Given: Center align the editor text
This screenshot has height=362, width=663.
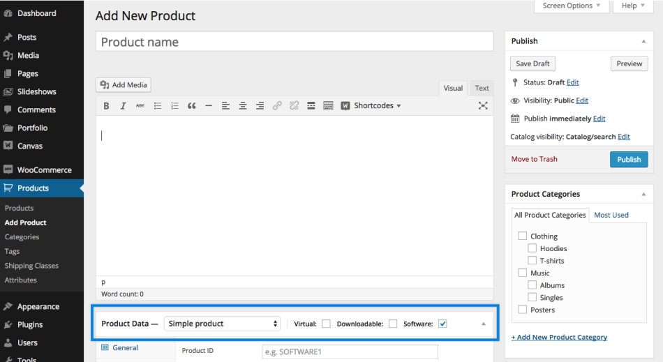Looking at the screenshot, I should tap(243, 106).
